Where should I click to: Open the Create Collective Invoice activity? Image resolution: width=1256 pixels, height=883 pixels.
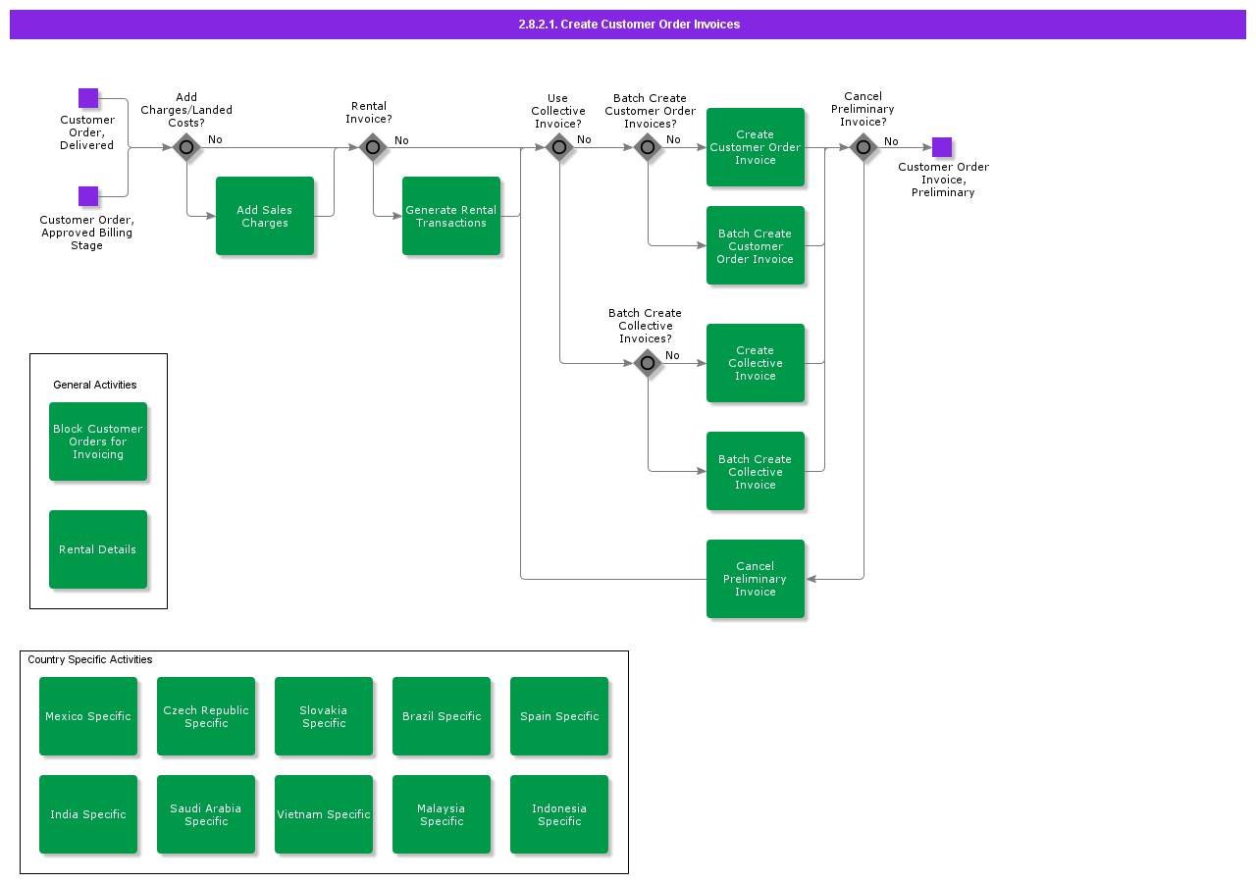pyautogui.click(x=755, y=363)
